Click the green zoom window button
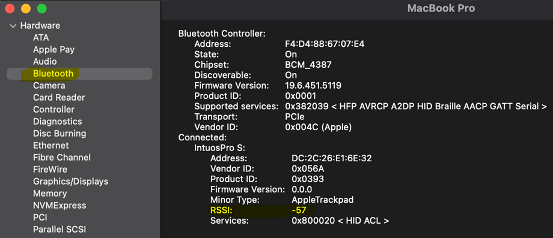The image size is (553, 238). click(x=42, y=8)
